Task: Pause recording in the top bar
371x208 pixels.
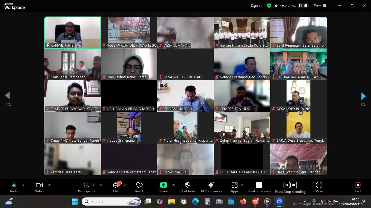Action: (300, 5)
